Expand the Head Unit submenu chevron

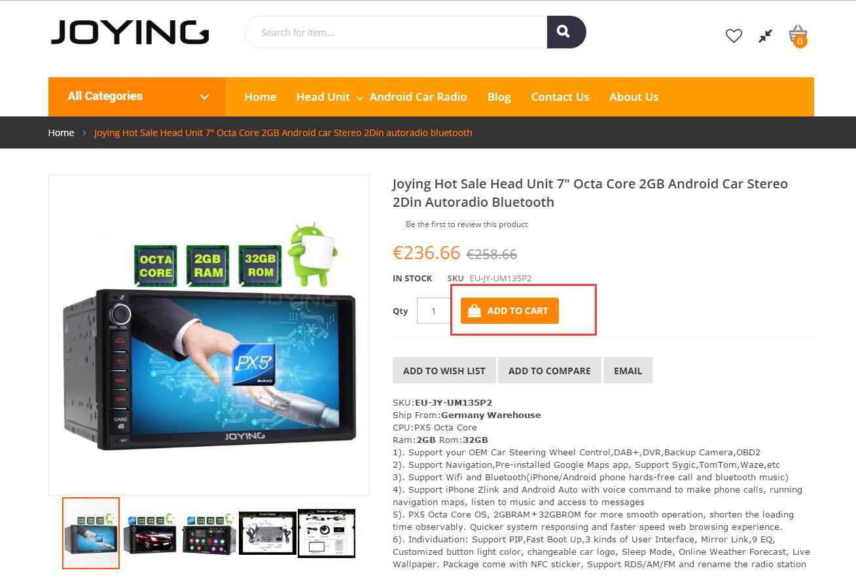pos(359,98)
